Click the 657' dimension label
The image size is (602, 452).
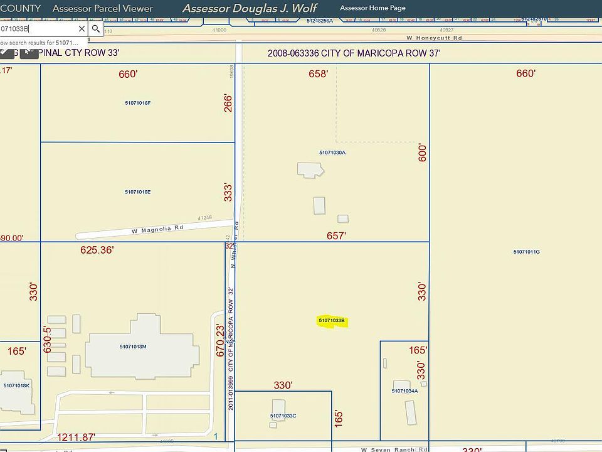tap(336, 236)
